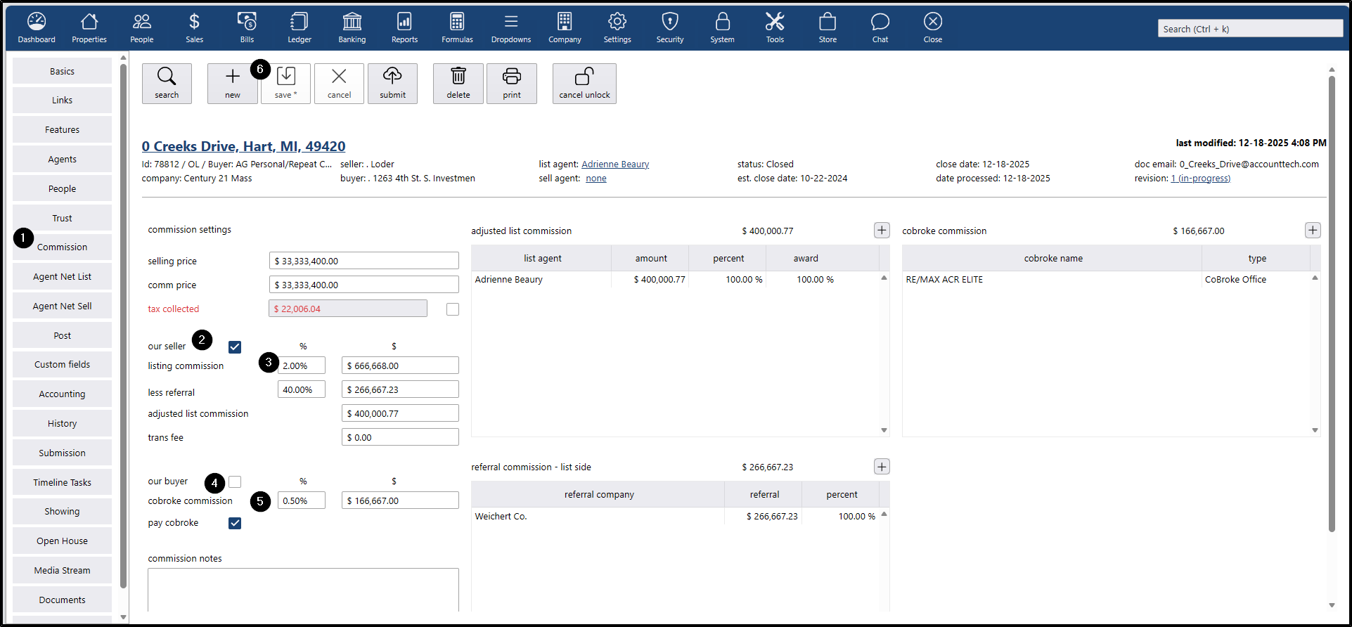Toggle the pay cobroke checkbox
The image size is (1352, 627).
(x=235, y=523)
